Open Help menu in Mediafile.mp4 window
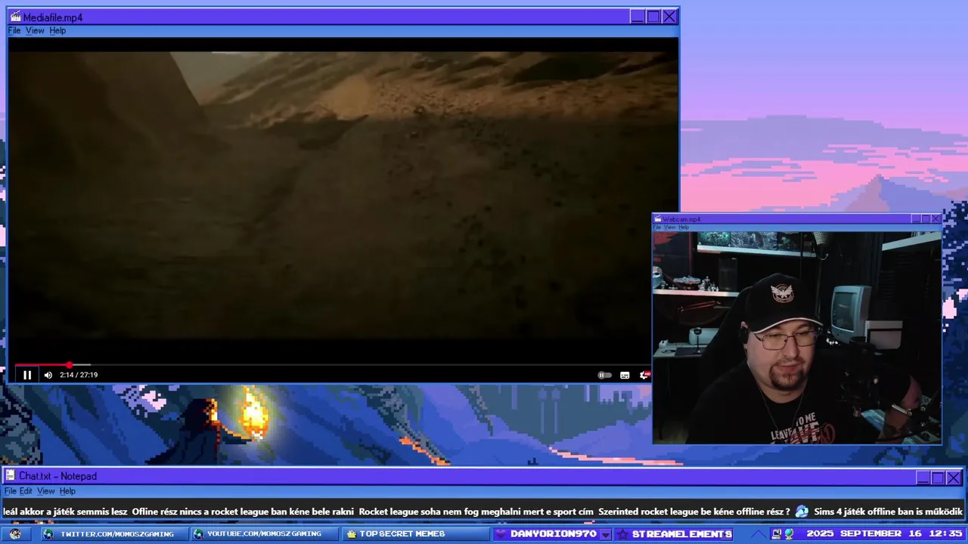968x544 pixels. [x=57, y=30]
